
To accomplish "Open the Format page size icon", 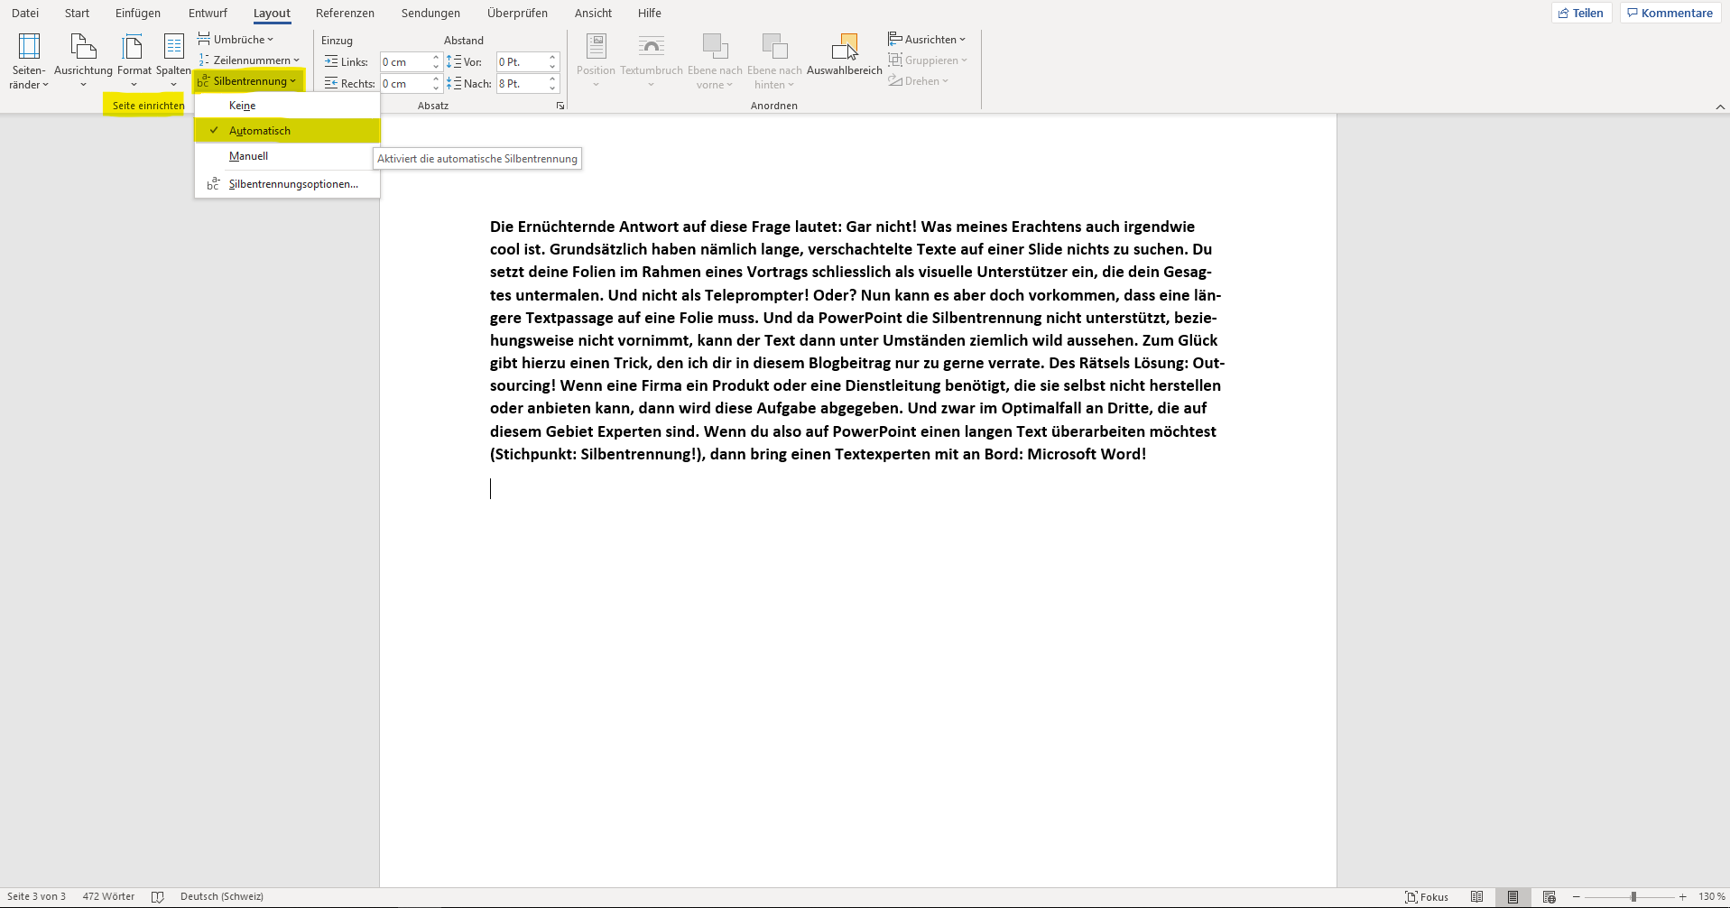I will click(x=134, y=48).
